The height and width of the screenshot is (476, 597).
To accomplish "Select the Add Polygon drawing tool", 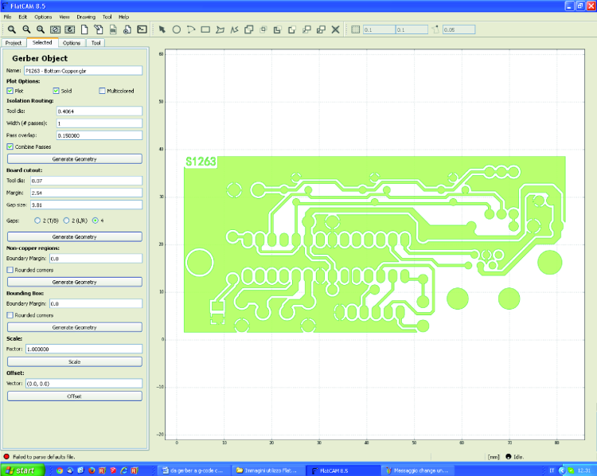I will (x=220, y=29).
